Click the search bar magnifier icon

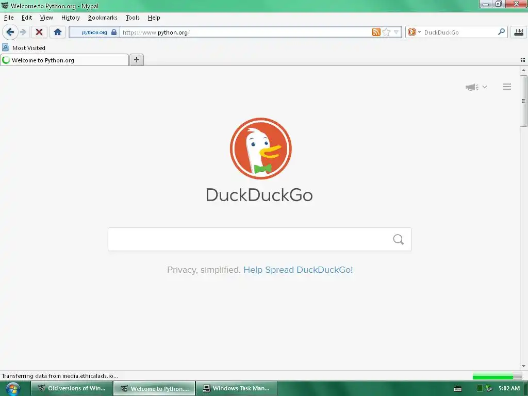(501, 32)
